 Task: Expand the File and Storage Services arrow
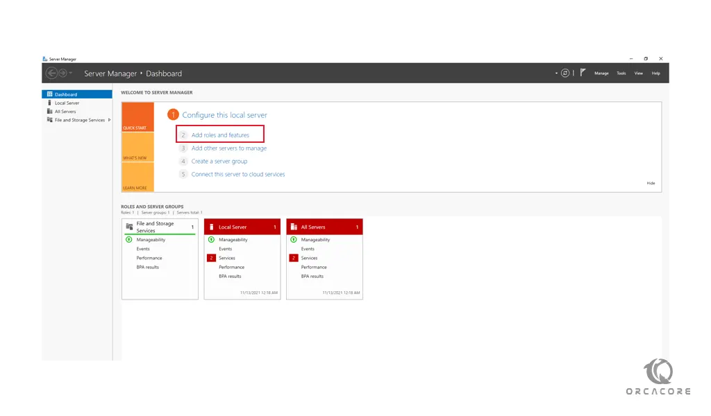pyautogui.click(x=109, y=120)
